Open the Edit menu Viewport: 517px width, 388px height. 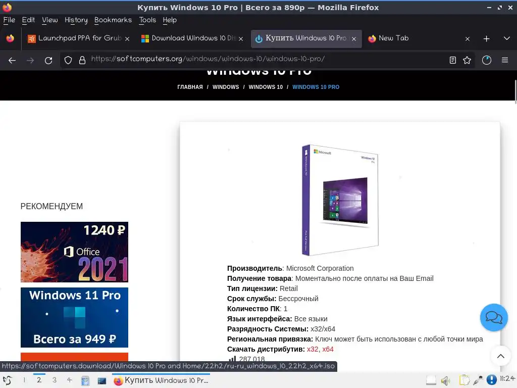(x=28, y=20)
